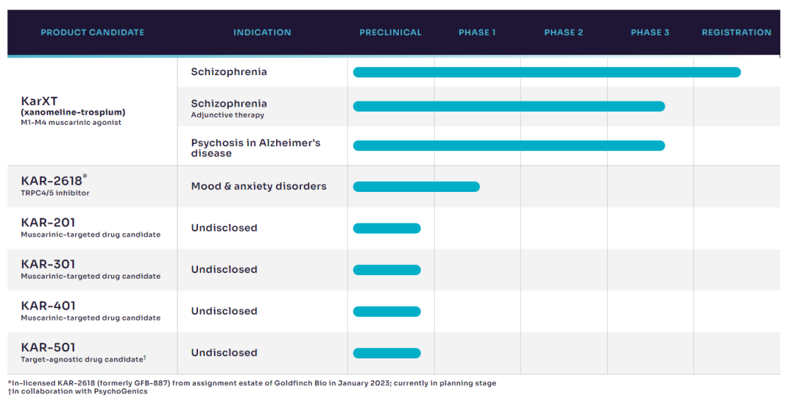The image size is (789, 400).
Task: Click the KAR-501 preclinical progress bar
Action: pyautogui.click(x=386, y=353)
